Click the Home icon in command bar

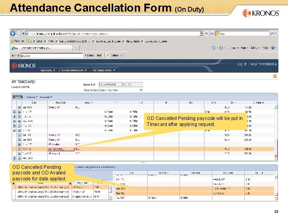(214, 48)
